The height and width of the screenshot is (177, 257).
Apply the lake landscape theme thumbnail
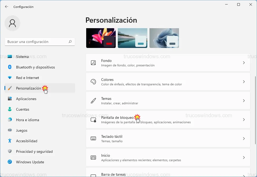pyautogui.click(x=132, y=38)
